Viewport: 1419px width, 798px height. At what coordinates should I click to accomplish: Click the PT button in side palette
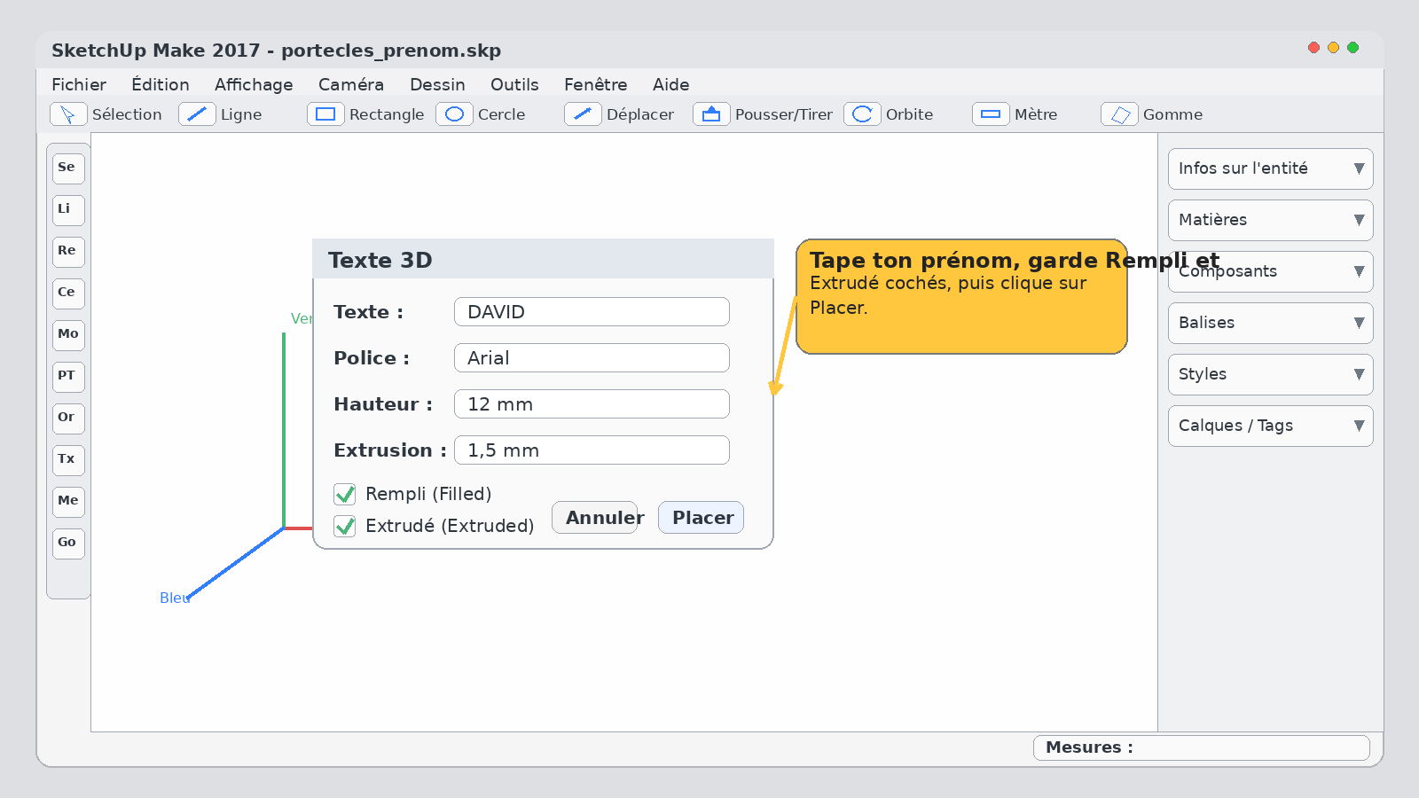point(68,377)
